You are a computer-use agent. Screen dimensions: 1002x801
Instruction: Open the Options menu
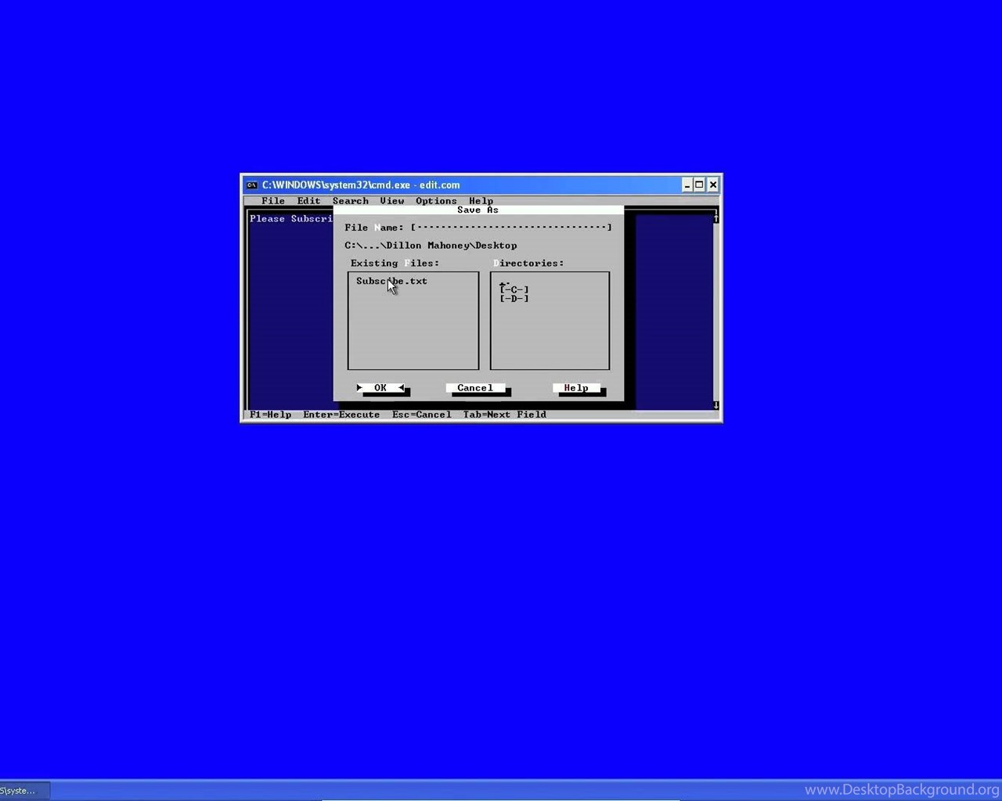[436, 201]
